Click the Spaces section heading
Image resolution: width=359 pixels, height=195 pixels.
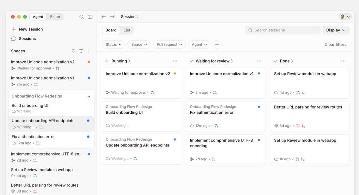(x=18, y=51)
